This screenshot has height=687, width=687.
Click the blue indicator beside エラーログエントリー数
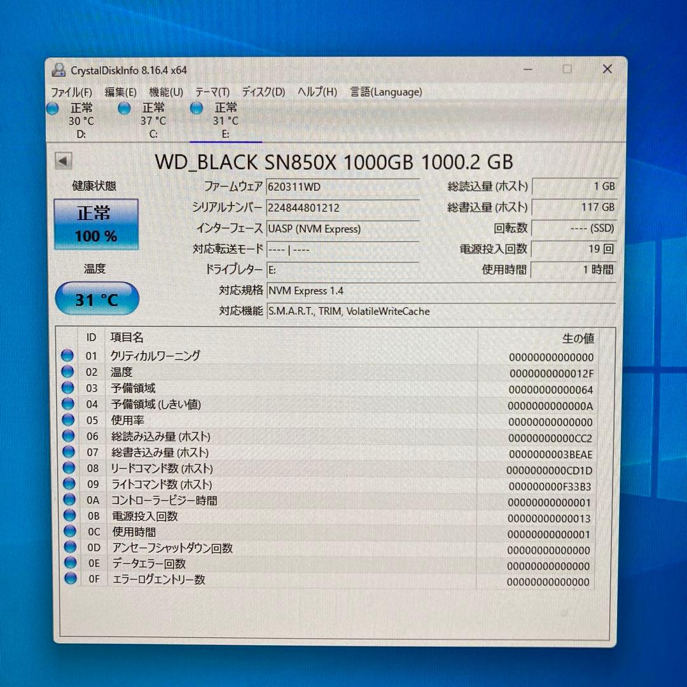pyautogui.click(x=67, y=579)
